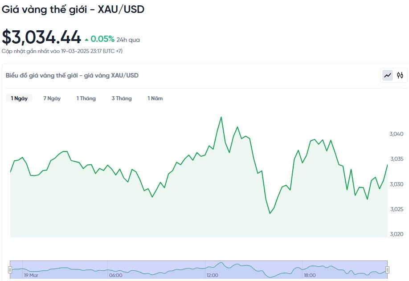Viewport: 409px width, 281px height.
Task: Switch to candlestick chart view icon
Action: tap(400, 75)
